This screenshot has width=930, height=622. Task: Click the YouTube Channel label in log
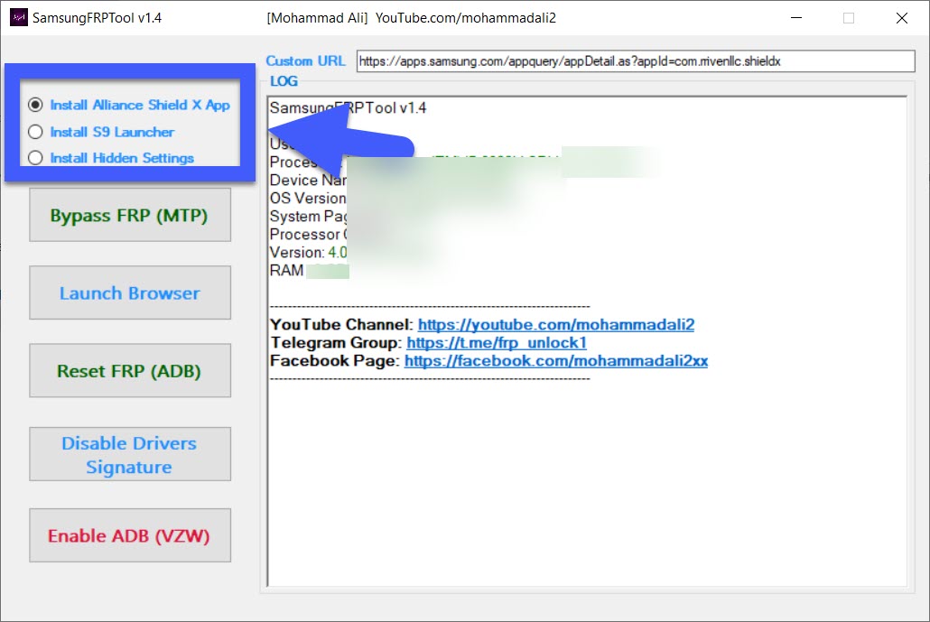[341, 325]
